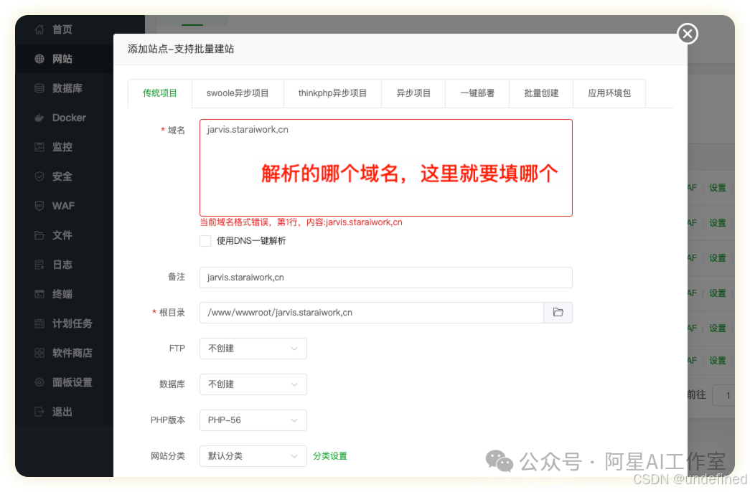Open 文件 in the sidebar

click(x=64, y=235)
